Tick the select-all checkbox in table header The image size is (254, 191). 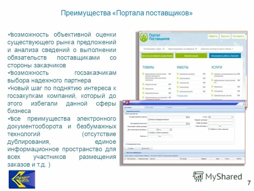(125, 159)
